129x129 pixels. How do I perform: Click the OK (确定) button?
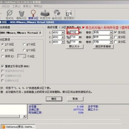[54, 99]
